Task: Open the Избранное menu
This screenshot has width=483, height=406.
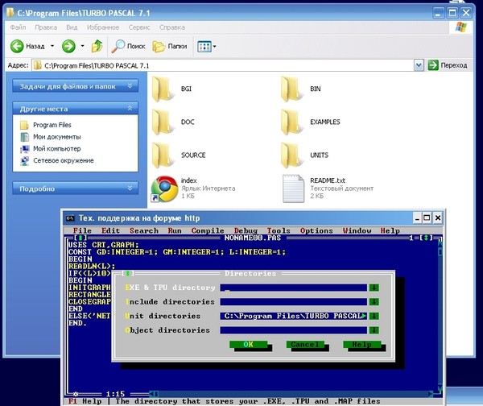Action: 103,27
